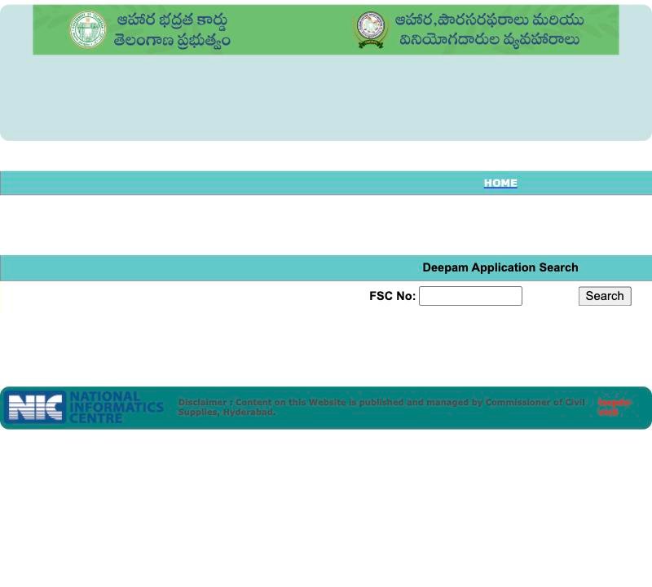Viewport: 652px width, 587px height.
Task: Click the Telugu department name on the banner's right
Action: tap(489, 29)
